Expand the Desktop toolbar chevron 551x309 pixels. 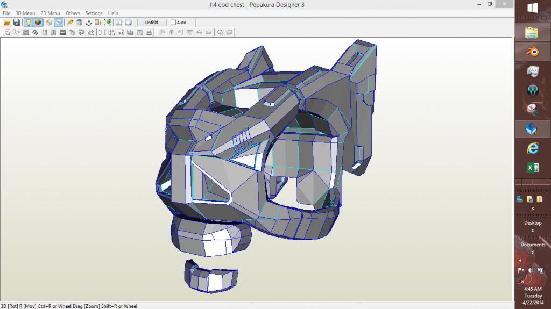[x=533, y=231]
